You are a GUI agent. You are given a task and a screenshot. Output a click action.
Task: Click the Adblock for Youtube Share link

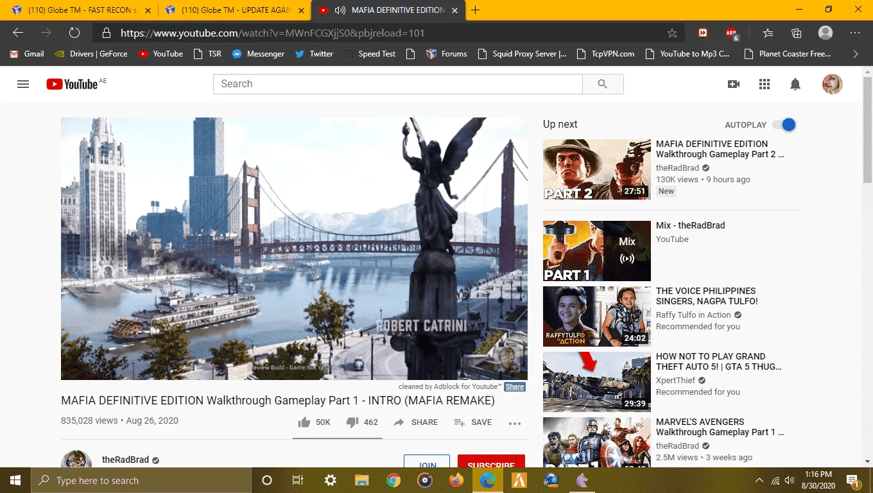515,386
